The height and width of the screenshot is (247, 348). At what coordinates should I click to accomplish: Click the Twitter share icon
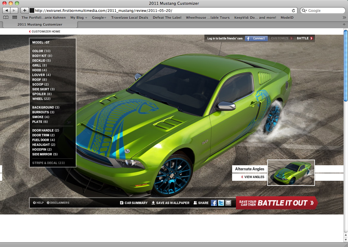coord(221,203)
